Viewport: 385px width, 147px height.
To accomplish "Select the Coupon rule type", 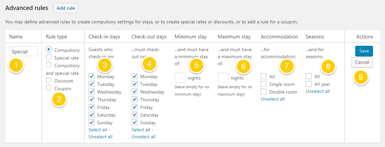I will point(49,88).
